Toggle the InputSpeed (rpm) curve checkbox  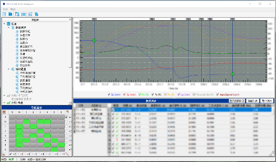[x=217, y=94]
